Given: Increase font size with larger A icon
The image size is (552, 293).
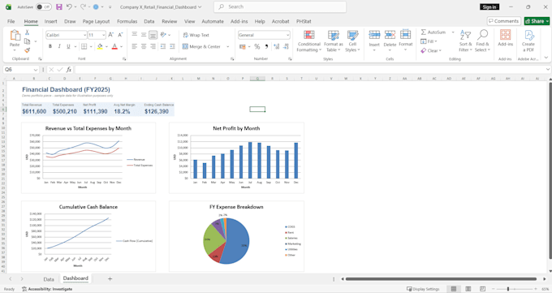Looking at the screenshot, I should [x=111, y=35].
